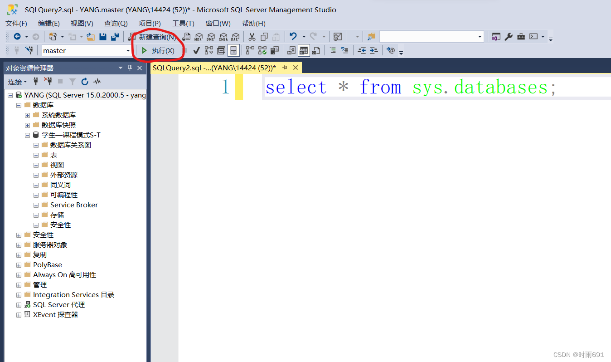This screenshot has height=362, width=611.
Task: Click Object Explorer Activity Monitor pulse icon
Action: pyautogui.click(x=97, y=82)
